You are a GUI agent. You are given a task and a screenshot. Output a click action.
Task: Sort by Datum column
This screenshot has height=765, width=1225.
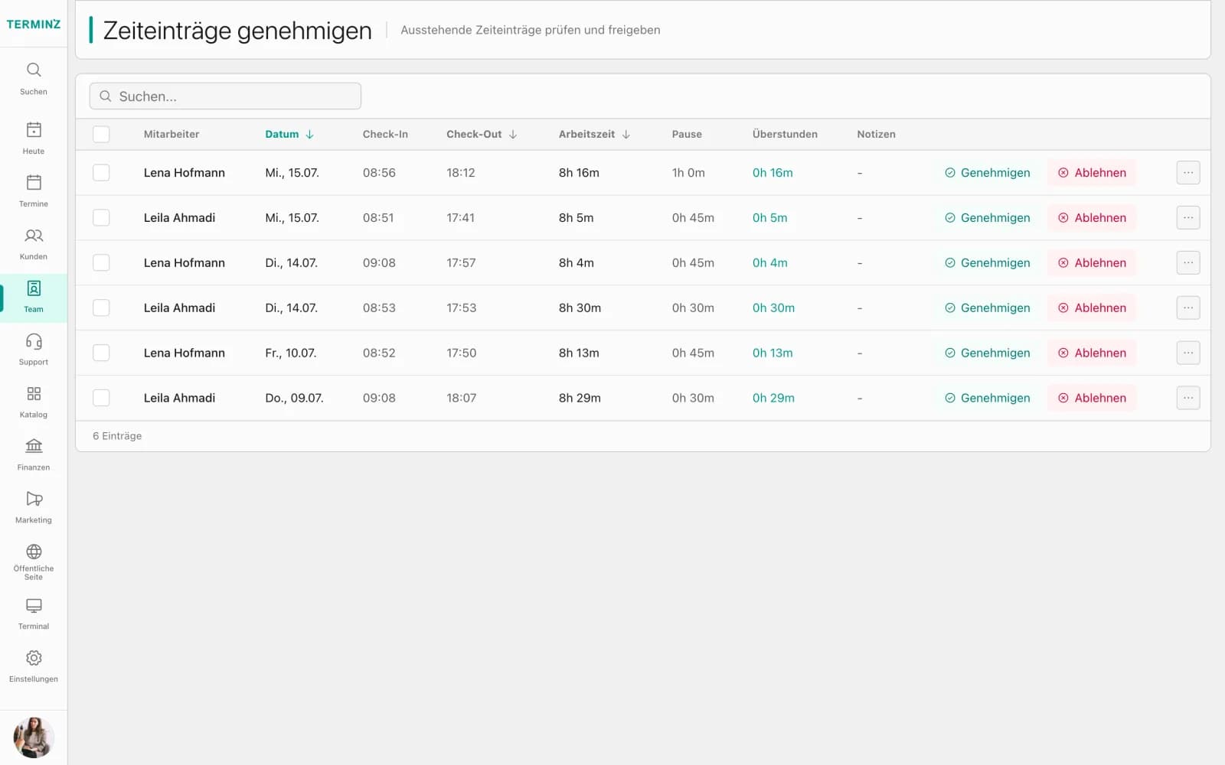coord(289,134)
